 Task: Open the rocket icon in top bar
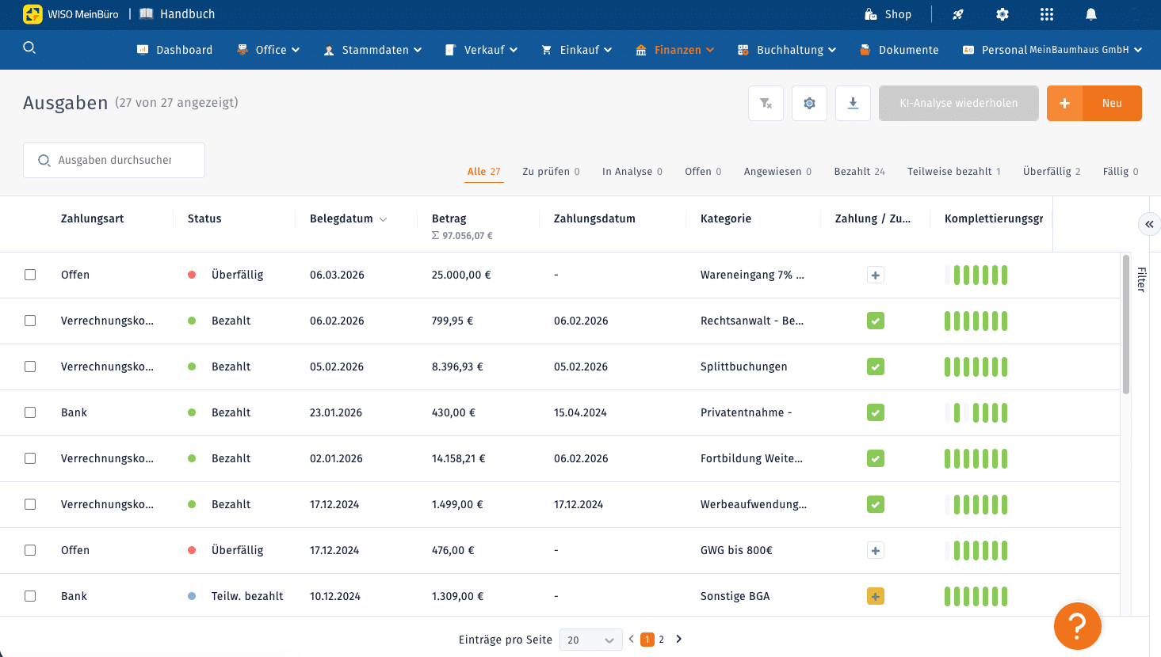[958, 14]
